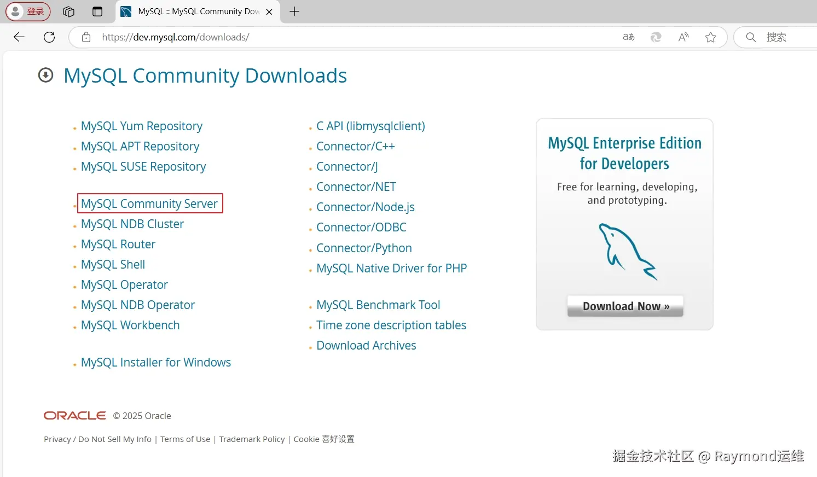
Task: Open Terms of Use footer link
Action: pyautogui.click(x=185, y=439)
